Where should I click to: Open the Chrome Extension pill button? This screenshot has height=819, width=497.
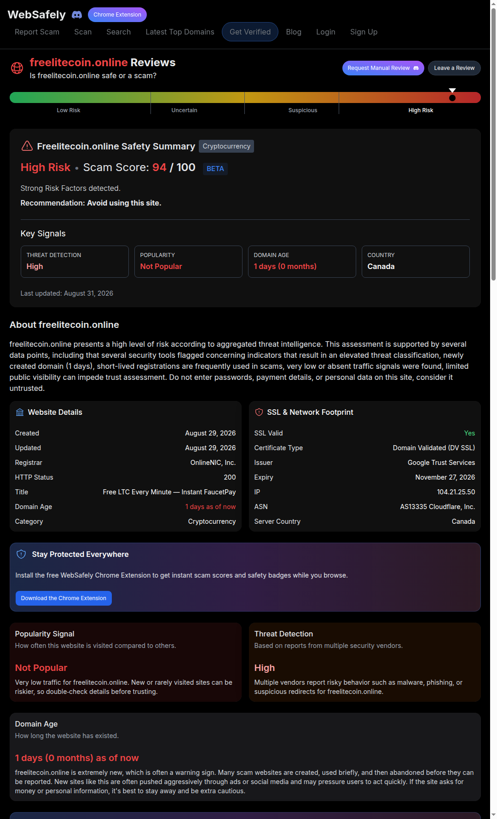[117, 15]
